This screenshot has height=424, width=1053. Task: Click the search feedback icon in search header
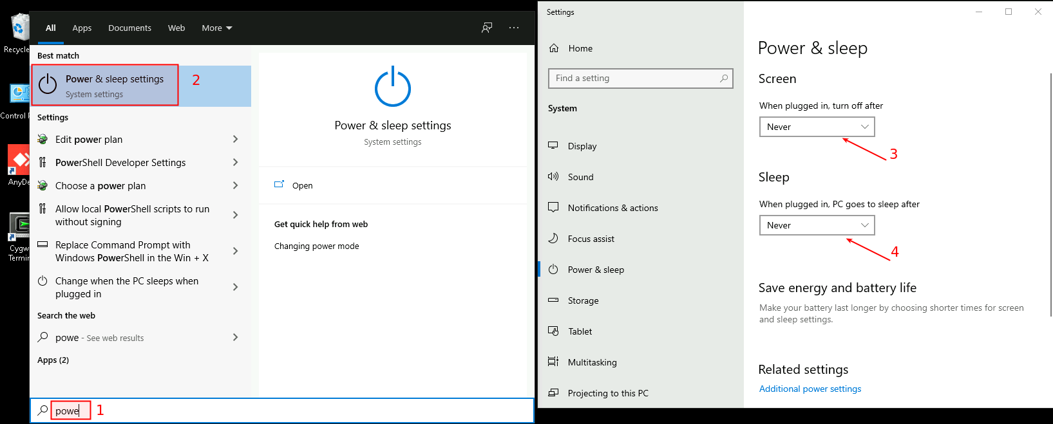click(487, 28)
